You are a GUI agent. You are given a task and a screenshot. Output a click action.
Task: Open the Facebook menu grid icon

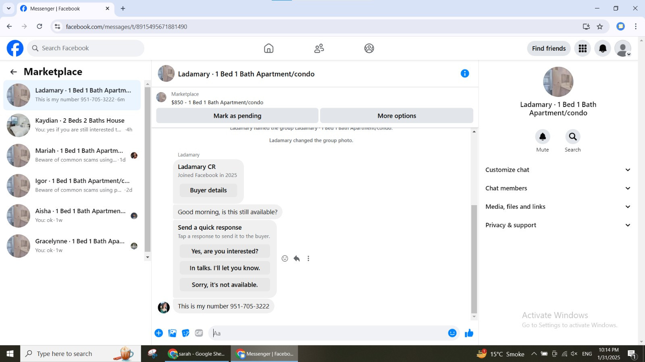pos(583,48)
